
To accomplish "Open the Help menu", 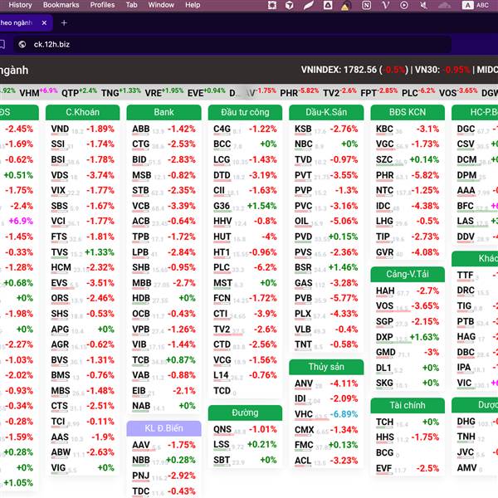I will tap(193, 5).
